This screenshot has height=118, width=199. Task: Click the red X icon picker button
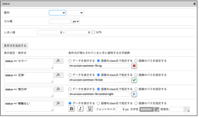(134, 66)
